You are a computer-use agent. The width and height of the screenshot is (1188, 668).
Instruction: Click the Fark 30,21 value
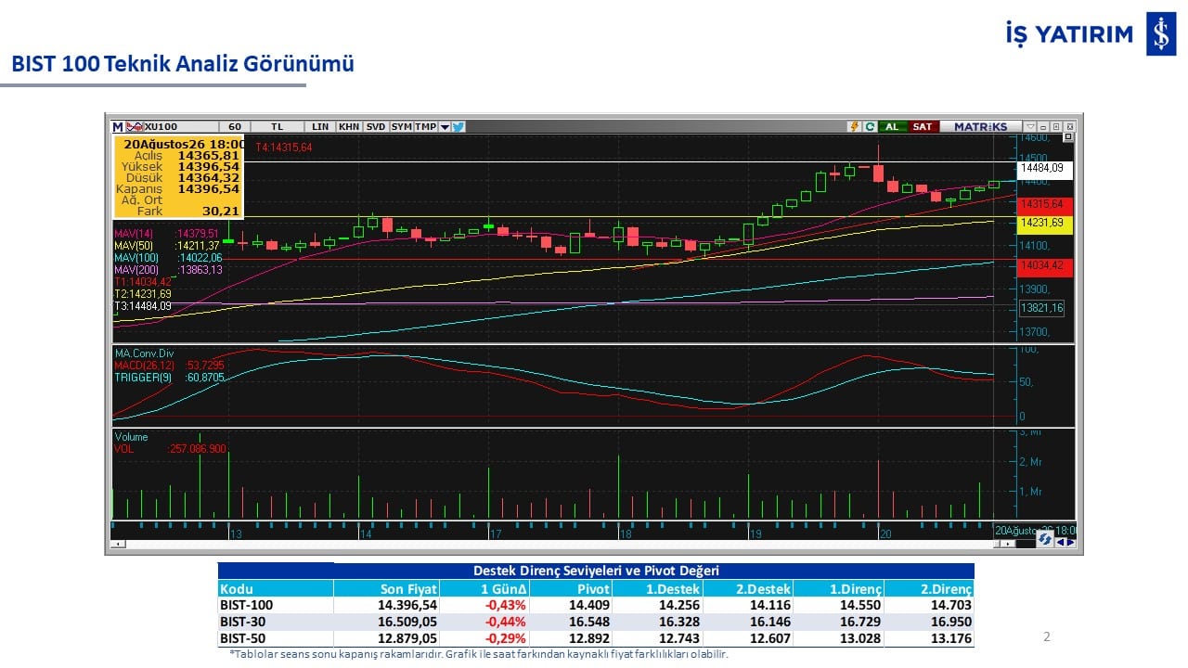(222, 211)
